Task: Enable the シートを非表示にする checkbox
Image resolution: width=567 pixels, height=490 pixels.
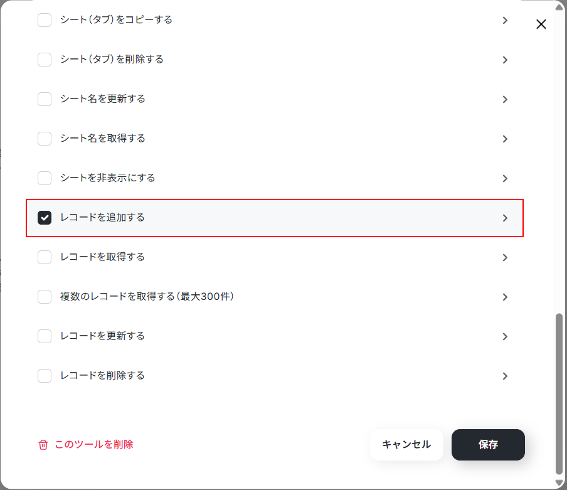Action: pyautogui.click(x=45, y=178)
